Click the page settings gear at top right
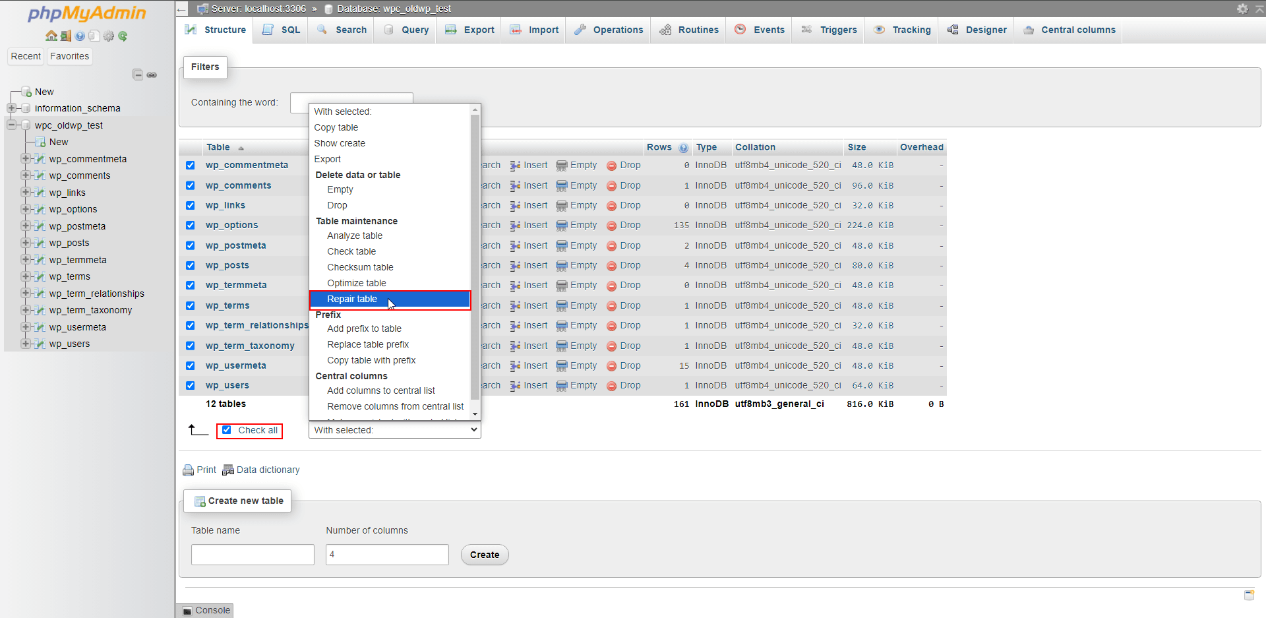1266x618 pixels. point(1242,9)
